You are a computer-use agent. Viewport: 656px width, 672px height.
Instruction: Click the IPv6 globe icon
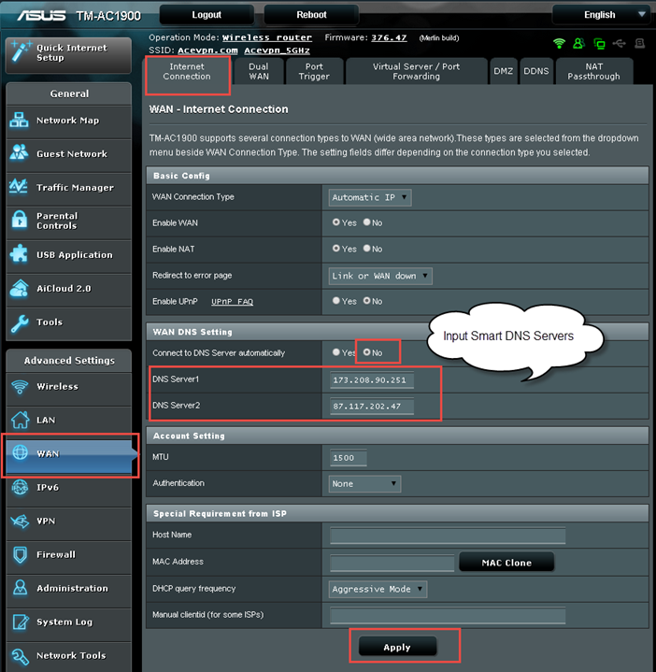tap(20, 487)
